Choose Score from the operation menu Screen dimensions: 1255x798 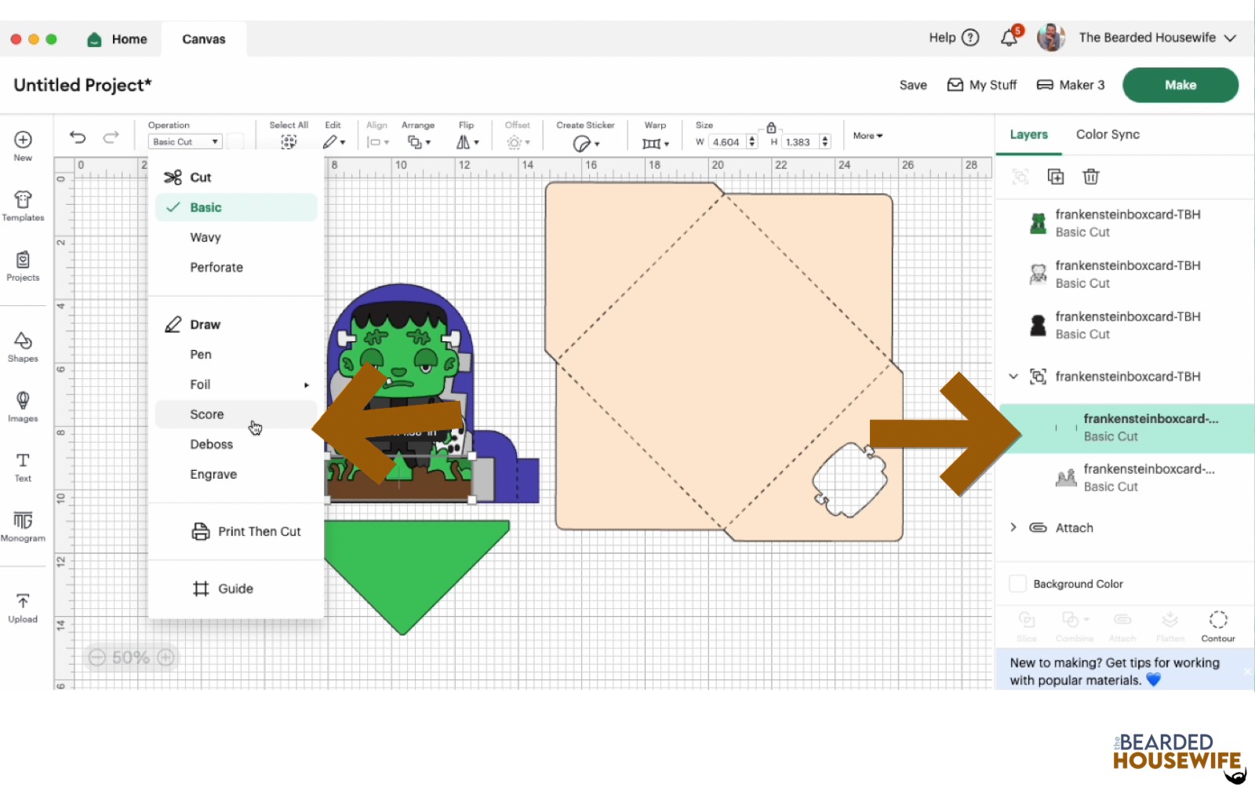tap(207, 414)
